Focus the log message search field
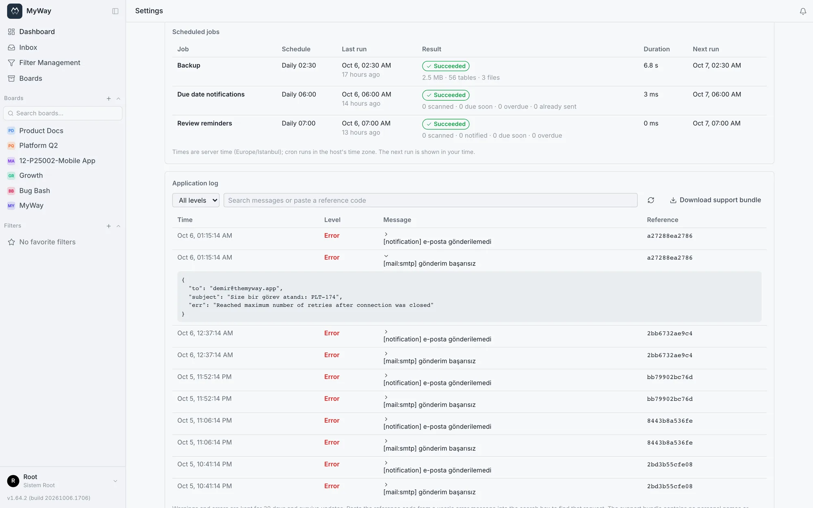 (x=430, y=200)
